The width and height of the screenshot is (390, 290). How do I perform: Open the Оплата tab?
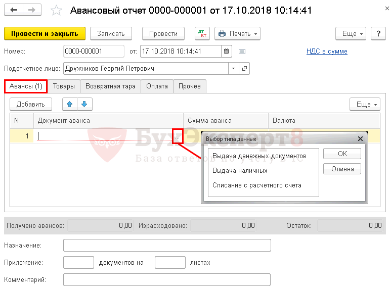(x=157, y=86)
